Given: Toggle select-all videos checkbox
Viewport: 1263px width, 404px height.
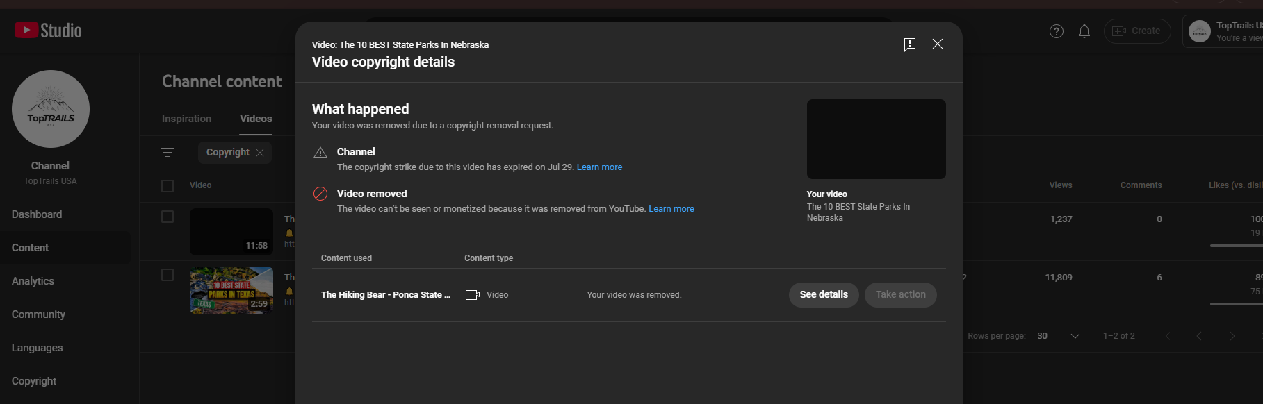Looking at the screenshot, I should click(x=168, y=186).
